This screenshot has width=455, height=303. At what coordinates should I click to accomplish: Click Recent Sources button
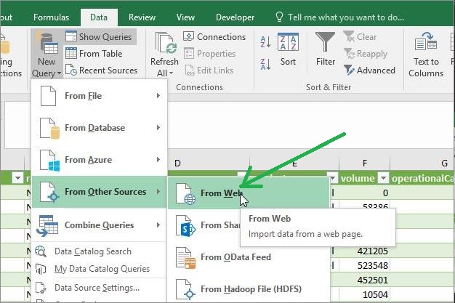(101, 70)
